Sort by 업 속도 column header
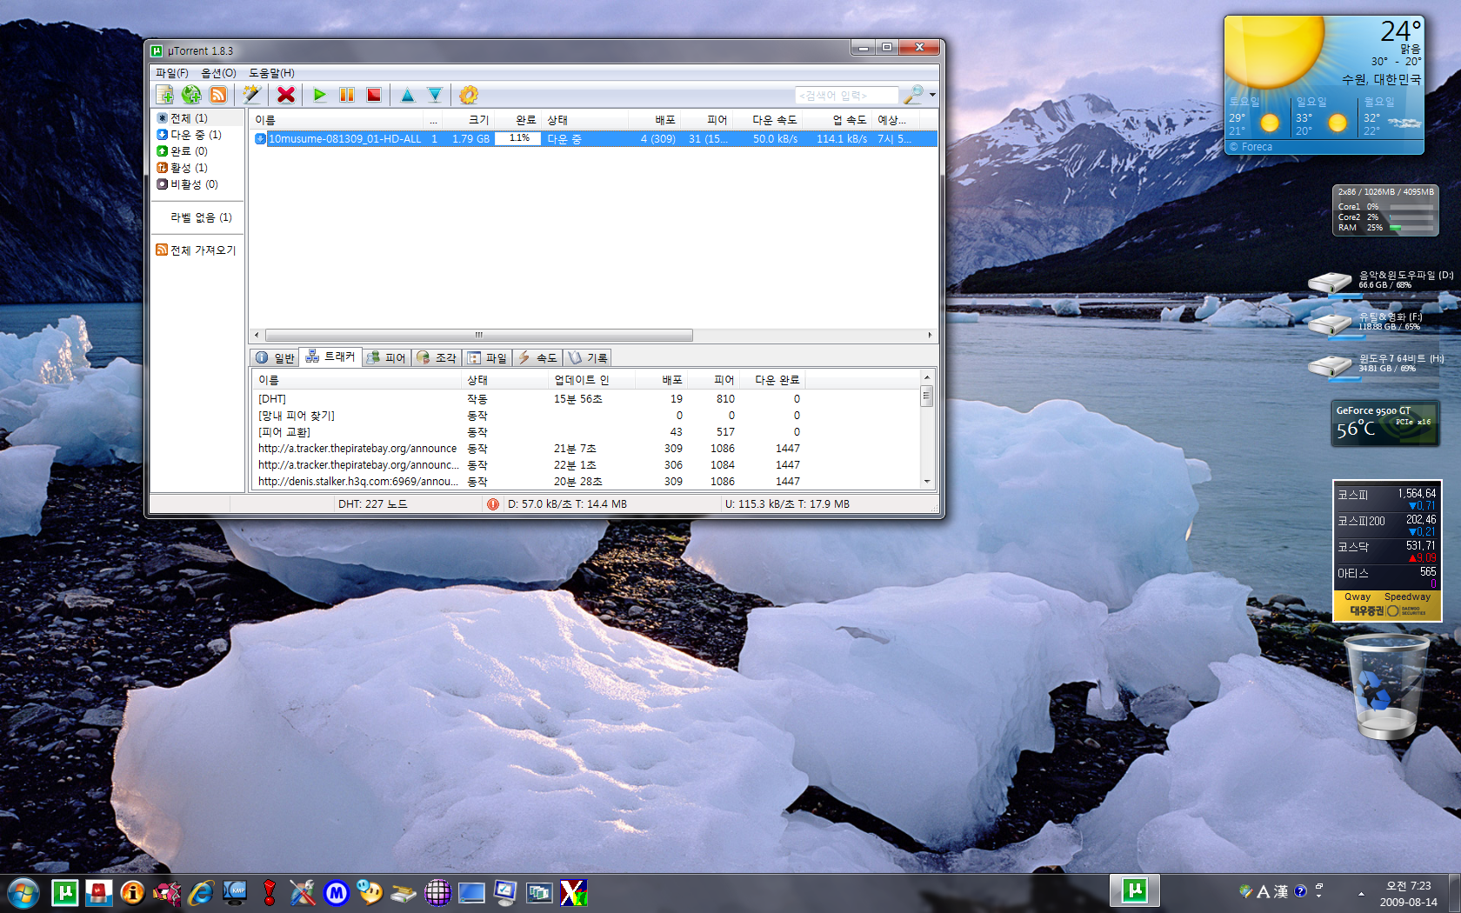This screenshot has height=913, width=1461. point(837,120)
